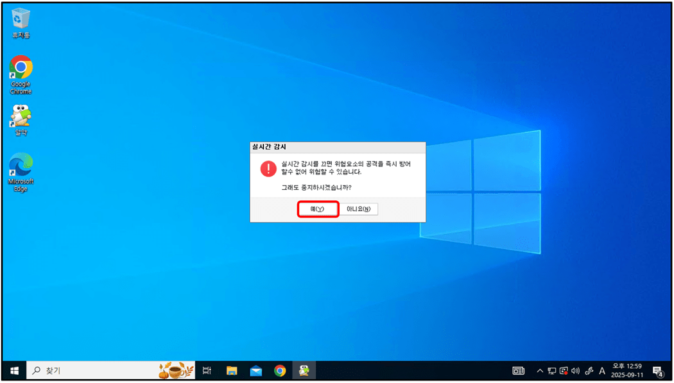674x383 pixels.
Task: Toggle the IME input mode A indicator
Action: click(x=602, y=370)
